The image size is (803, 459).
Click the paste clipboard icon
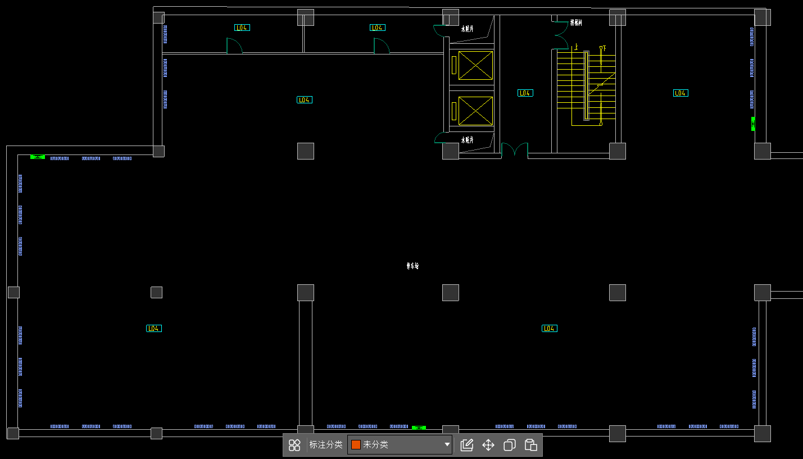(531, 445)
